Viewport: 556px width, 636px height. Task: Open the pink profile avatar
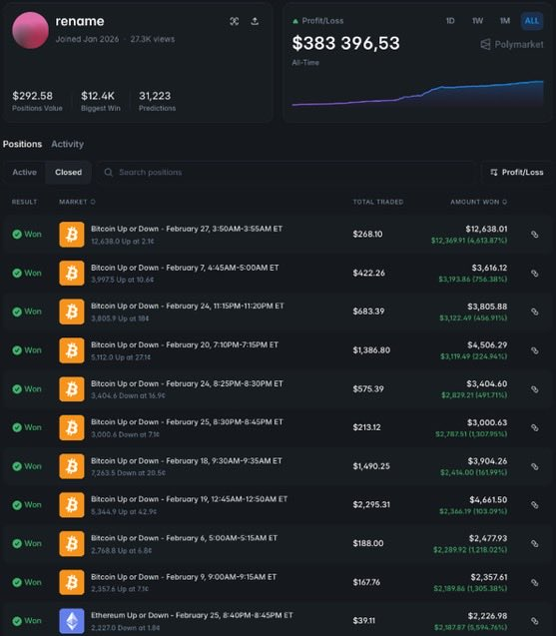pyautogui.click(x=30, y=30)
